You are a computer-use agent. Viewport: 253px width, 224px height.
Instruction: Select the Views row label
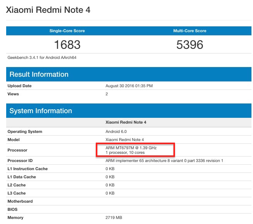click(x=13, y=94)
